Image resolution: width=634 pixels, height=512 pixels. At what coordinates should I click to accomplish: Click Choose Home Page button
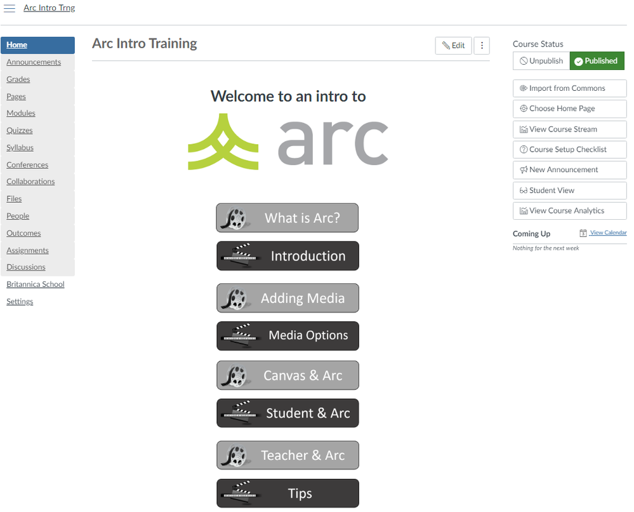point(570,109)
